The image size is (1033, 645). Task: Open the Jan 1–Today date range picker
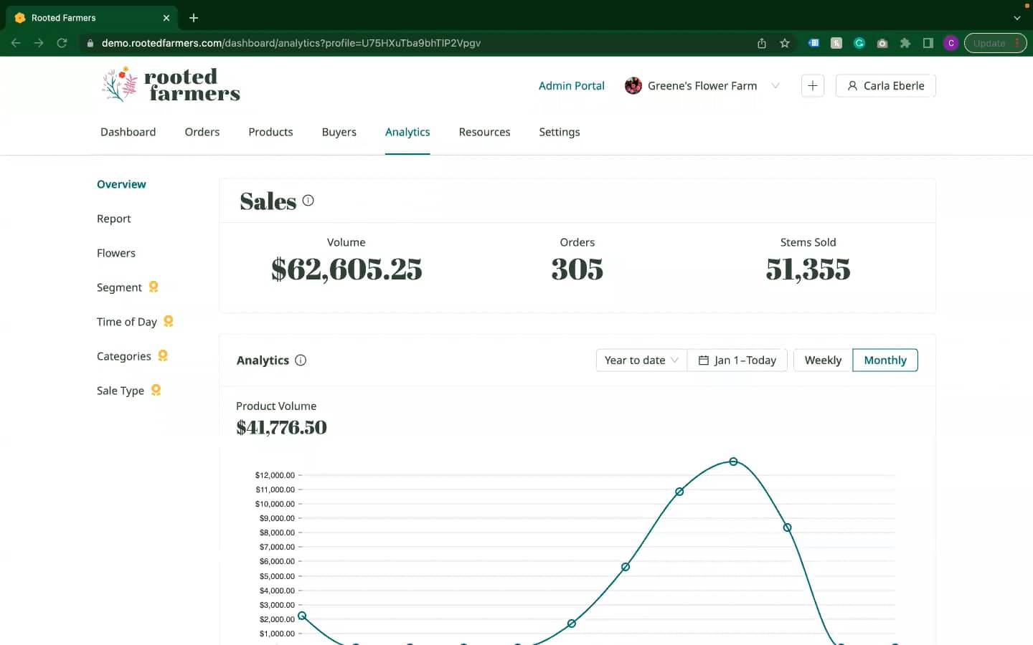[x=737, y=360]
